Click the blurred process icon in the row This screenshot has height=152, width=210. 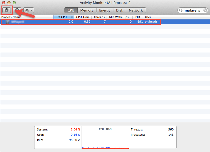pyautogui.click(x=8, y=22)
